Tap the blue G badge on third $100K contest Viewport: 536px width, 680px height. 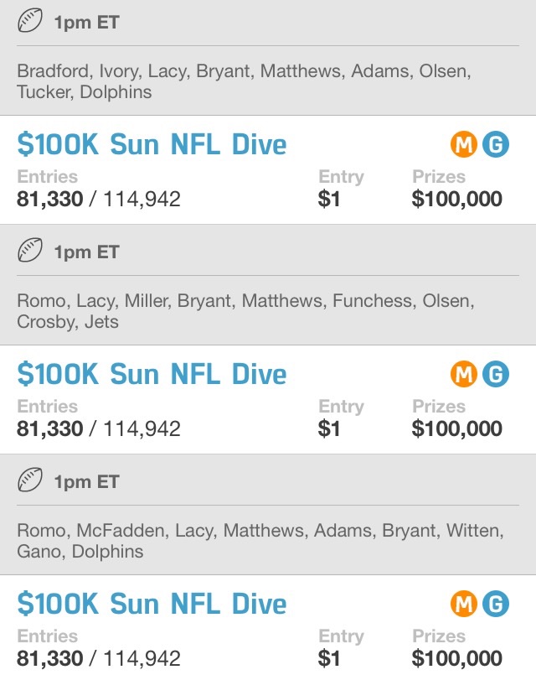coord(496,604)
